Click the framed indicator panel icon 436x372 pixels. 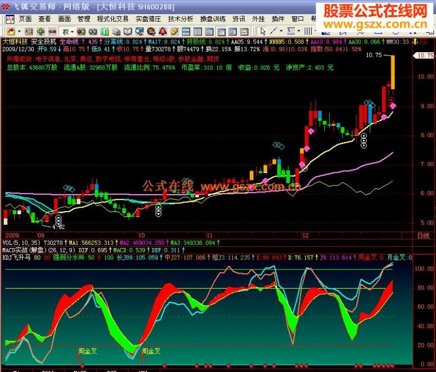pyautogui.click(x=221, y=32)
